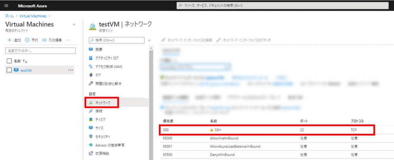394x160 pixels.
Task: Click ポート column header
Action: [304, 121]
